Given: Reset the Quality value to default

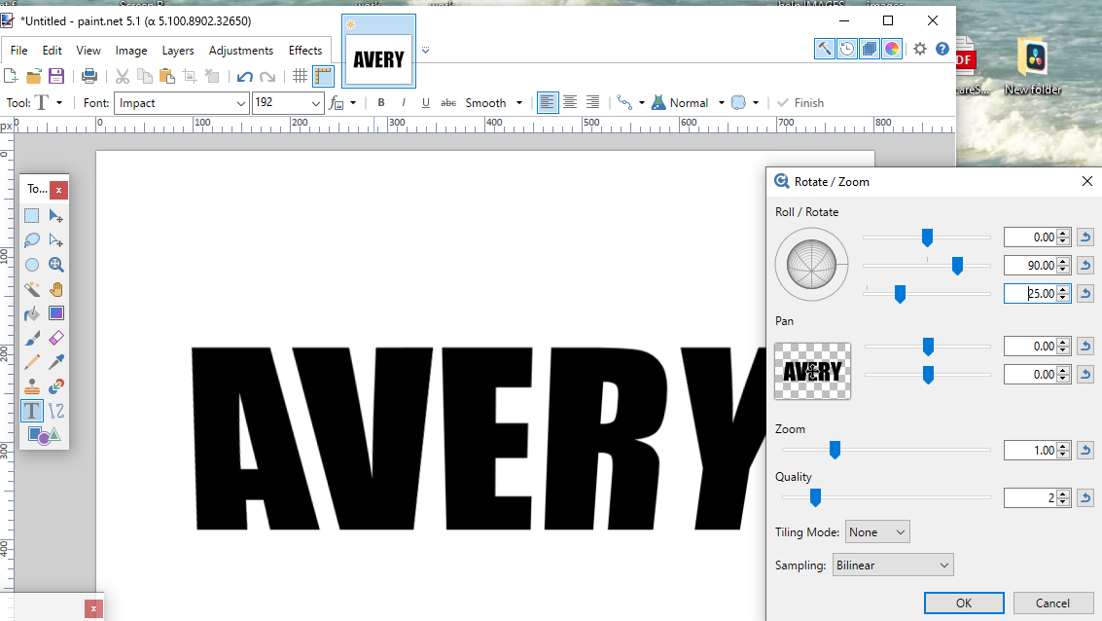Looking at the screenshot, I should point(1085,497).
